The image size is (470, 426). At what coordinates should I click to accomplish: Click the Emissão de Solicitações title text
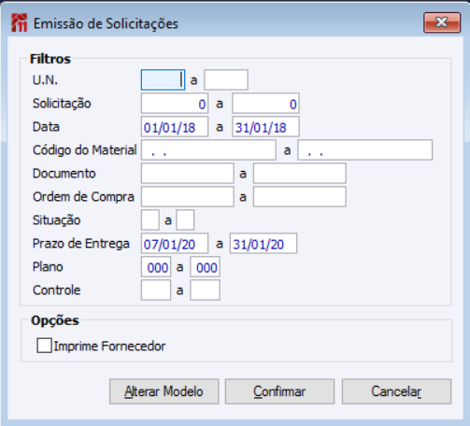pos(106,23)
